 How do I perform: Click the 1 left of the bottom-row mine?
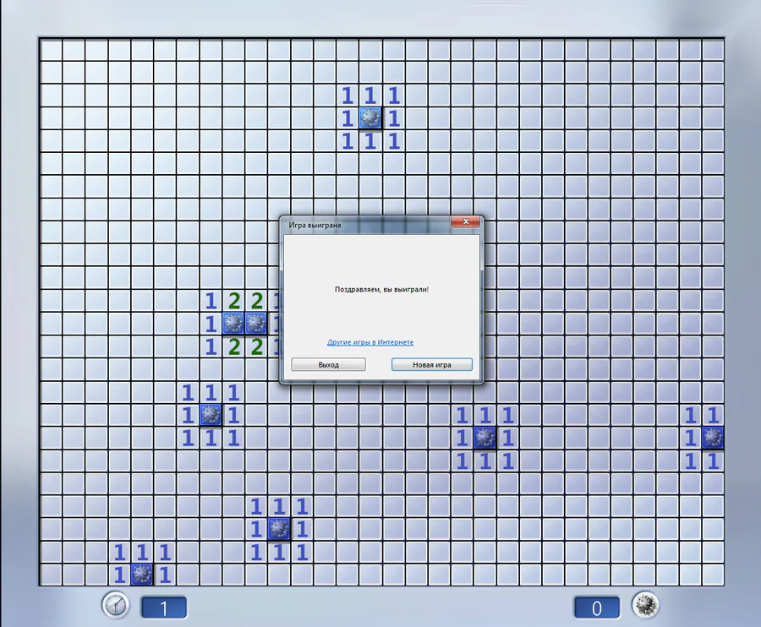[119, 575]
